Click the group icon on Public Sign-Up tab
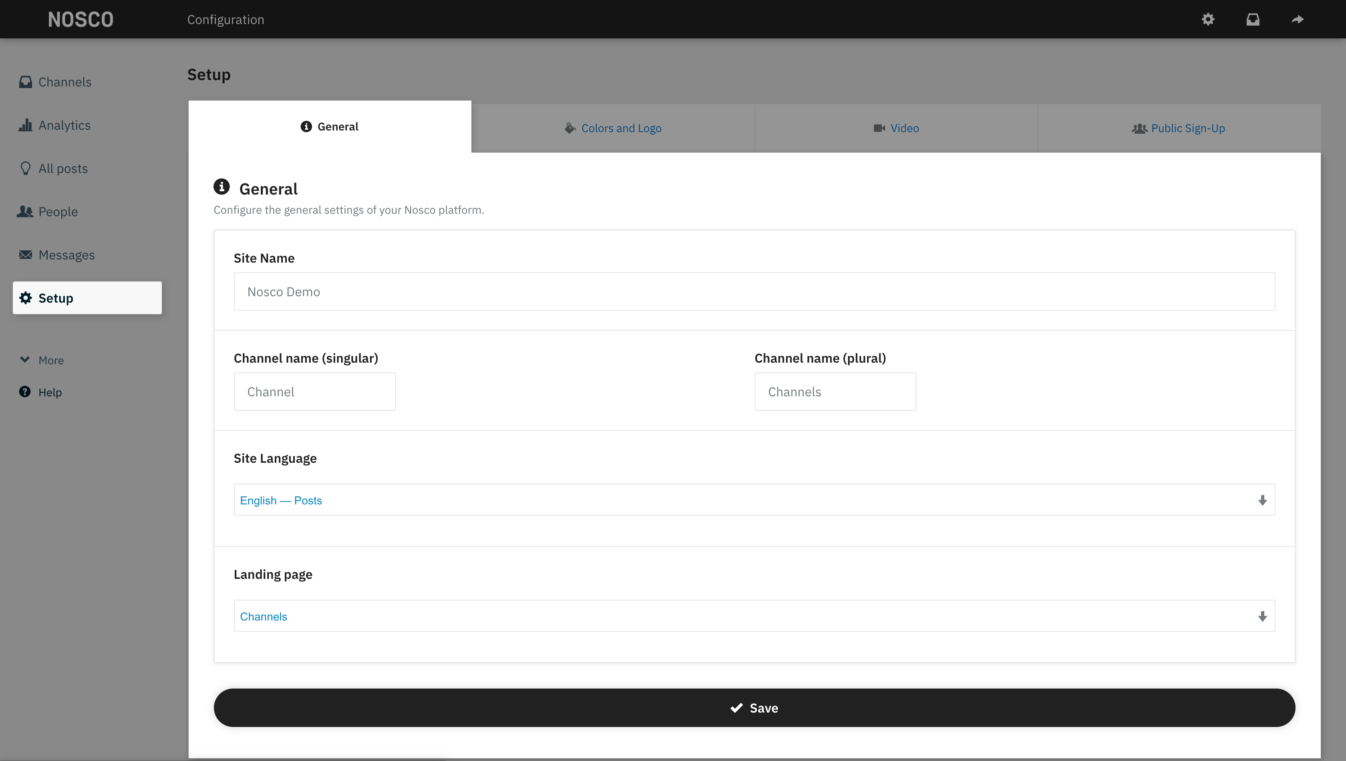Image resolution: width=1346 pixels, height=761 pixels. tap(1139, 128)
